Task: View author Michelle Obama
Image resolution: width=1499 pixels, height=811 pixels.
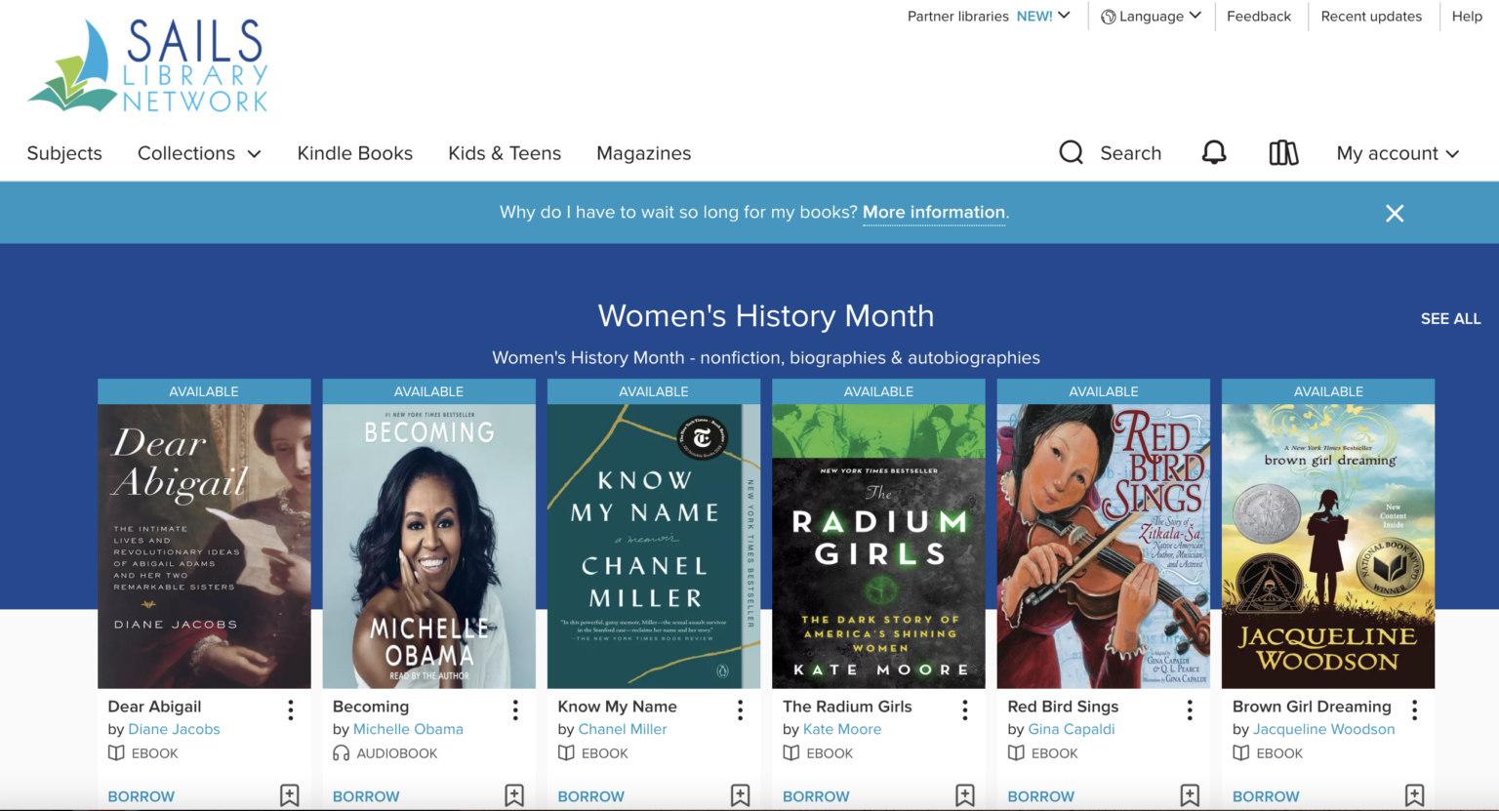Action: (x=408, y=729)
